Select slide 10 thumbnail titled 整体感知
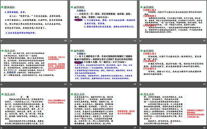The image size is (207, 129). pyautogui.click(x=34, y=19)
